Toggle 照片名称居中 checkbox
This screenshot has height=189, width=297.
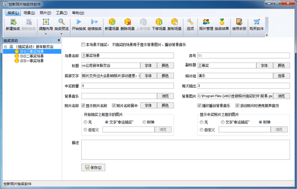(x=114, y=106)
